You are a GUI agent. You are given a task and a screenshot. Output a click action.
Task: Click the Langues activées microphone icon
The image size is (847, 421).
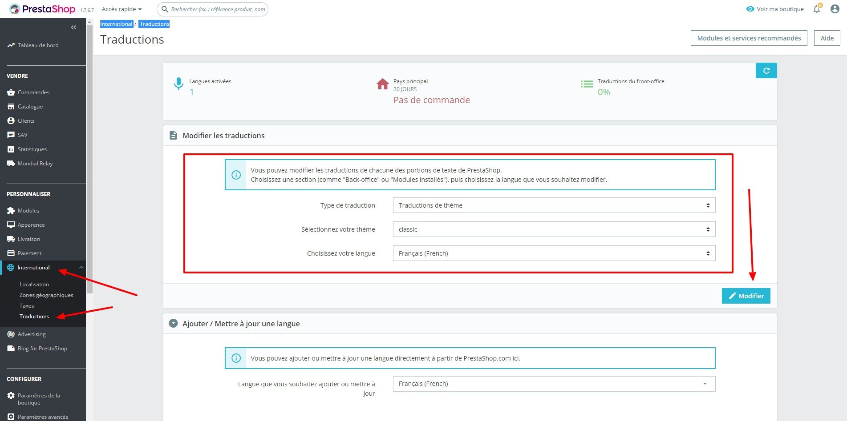[178, 84]
